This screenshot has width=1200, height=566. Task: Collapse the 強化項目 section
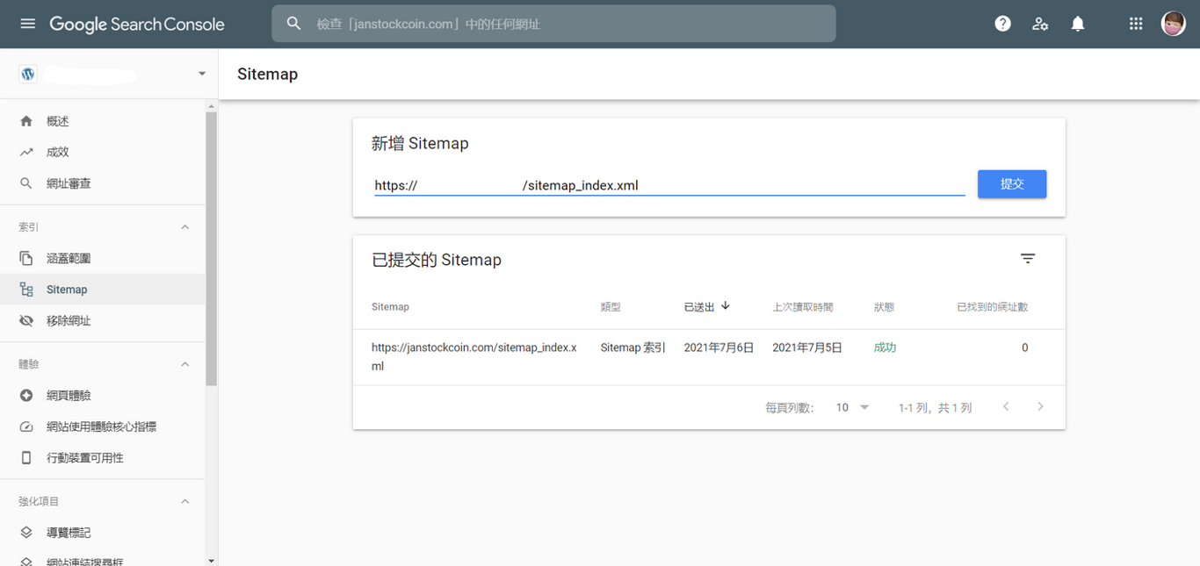(184, 501)
